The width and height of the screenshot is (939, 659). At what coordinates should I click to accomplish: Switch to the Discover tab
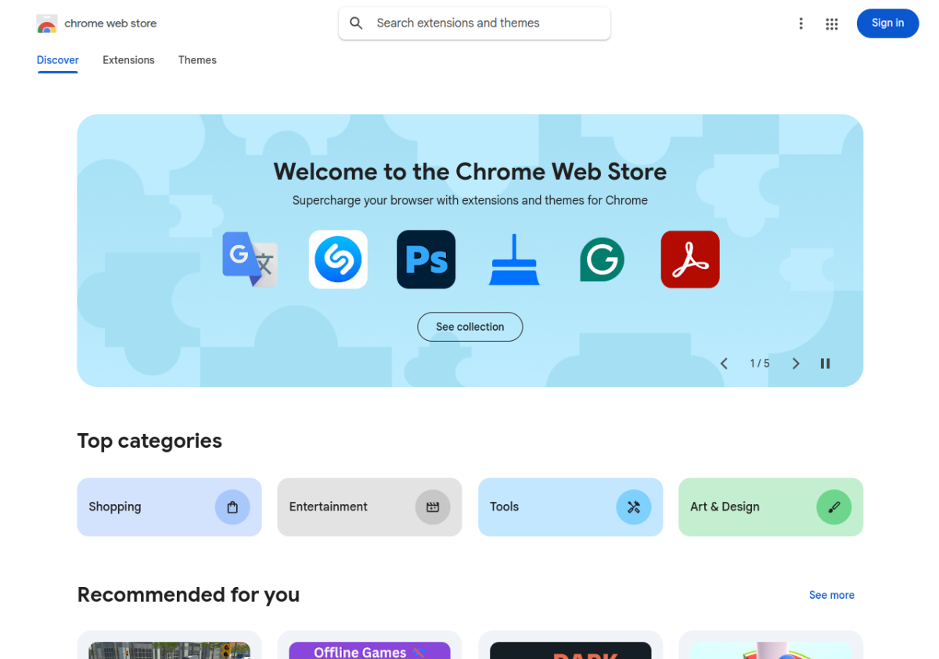[58, 60]
